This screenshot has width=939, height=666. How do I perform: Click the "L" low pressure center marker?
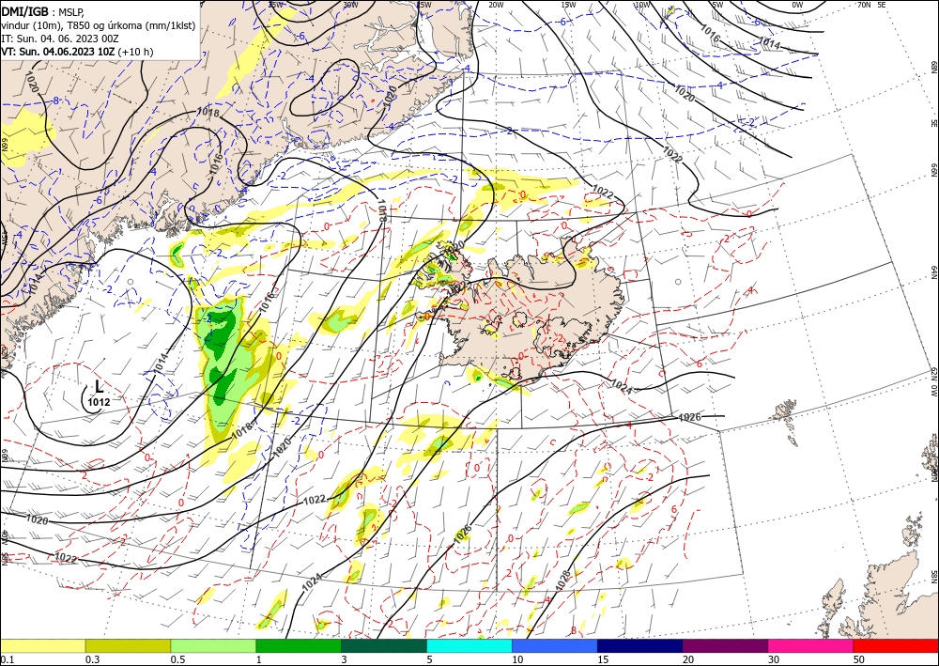(99, 386)
